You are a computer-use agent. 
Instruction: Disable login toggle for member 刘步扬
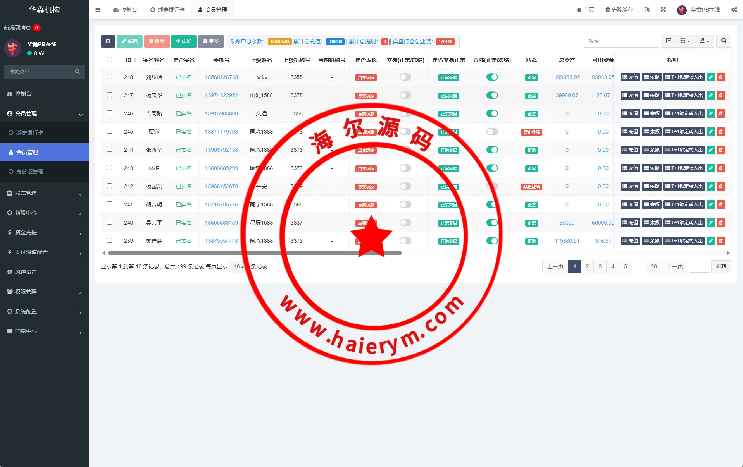point(492,77)
